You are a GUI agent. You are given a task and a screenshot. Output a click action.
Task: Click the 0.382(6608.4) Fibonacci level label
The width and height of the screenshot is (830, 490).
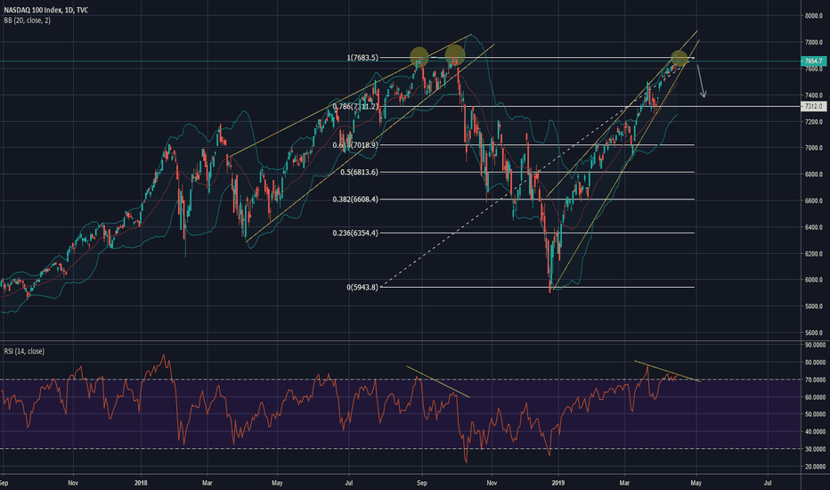click(x=355, y=200)
